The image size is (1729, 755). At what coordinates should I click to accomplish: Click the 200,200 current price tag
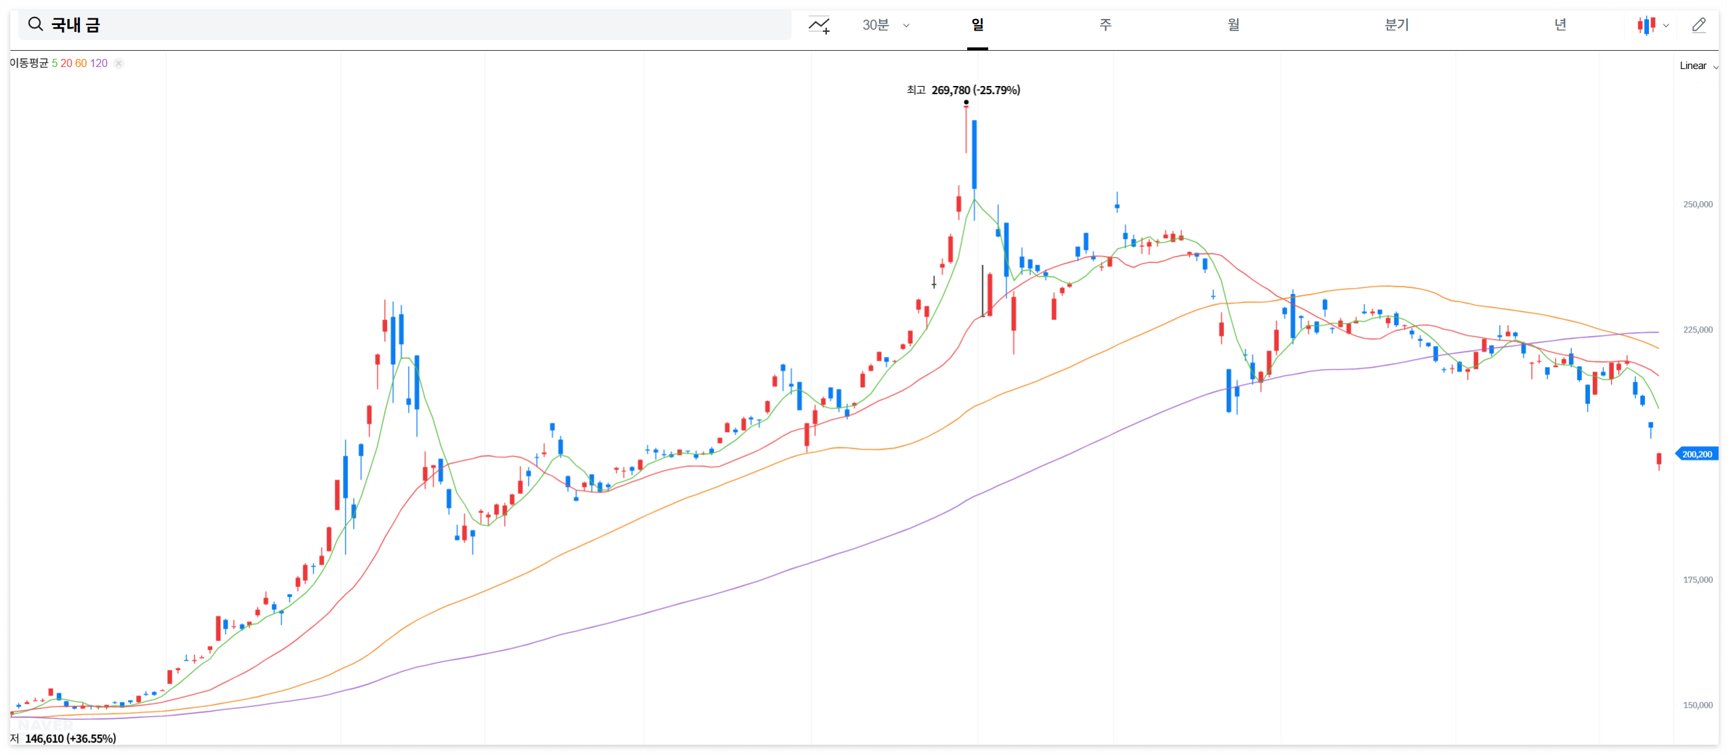point(1696,454)
